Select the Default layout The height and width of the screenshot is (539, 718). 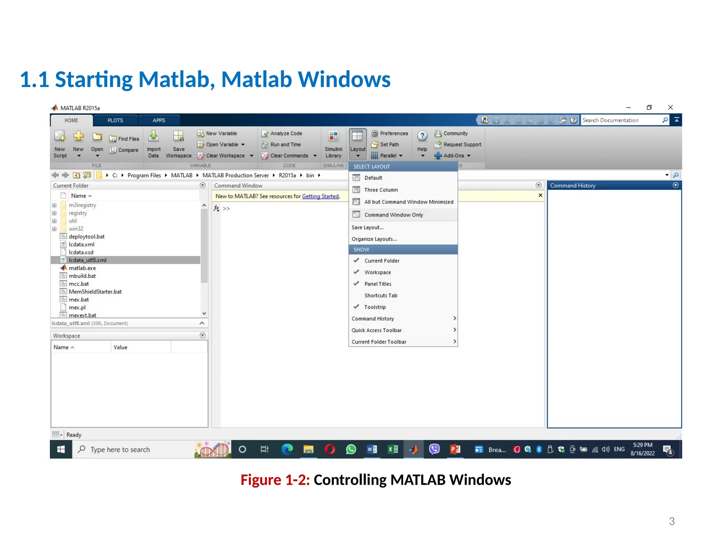(x=403, y=178)
